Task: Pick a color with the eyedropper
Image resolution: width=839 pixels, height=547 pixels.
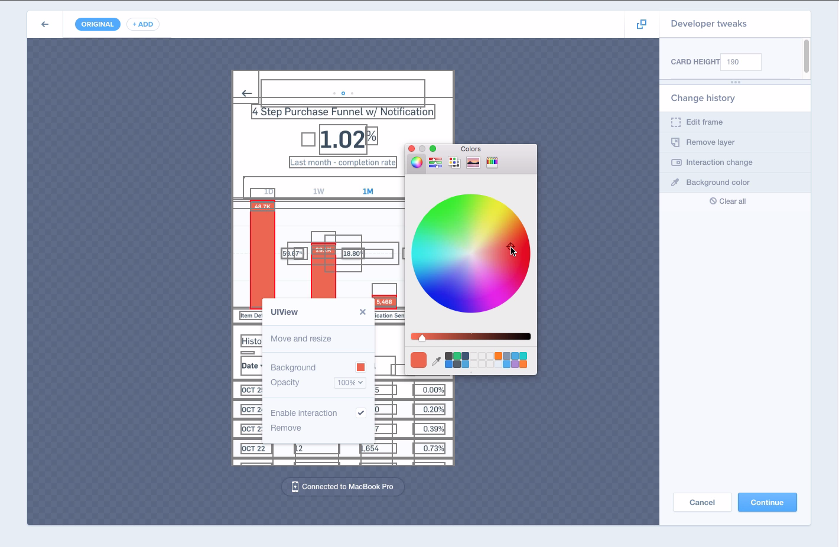Action: tap(436, 361)
